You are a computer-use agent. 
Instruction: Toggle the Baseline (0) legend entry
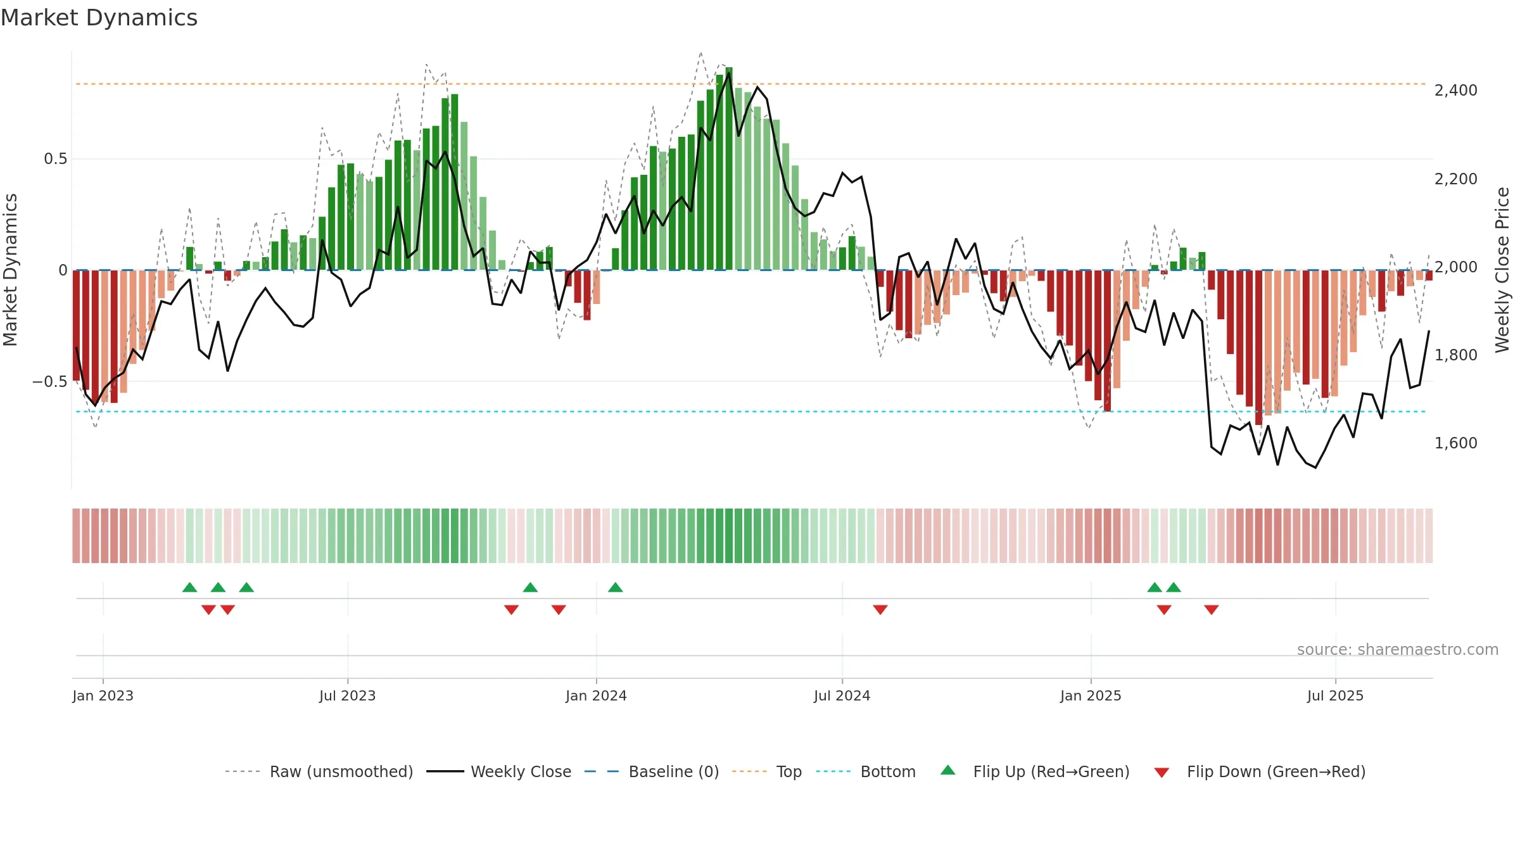(x=651, y=771)
